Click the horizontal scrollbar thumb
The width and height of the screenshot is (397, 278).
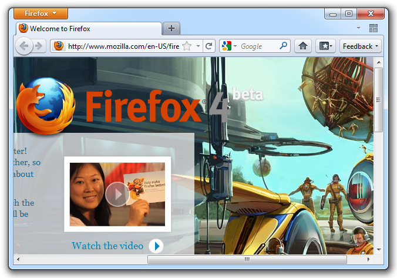tap(247, 259)
